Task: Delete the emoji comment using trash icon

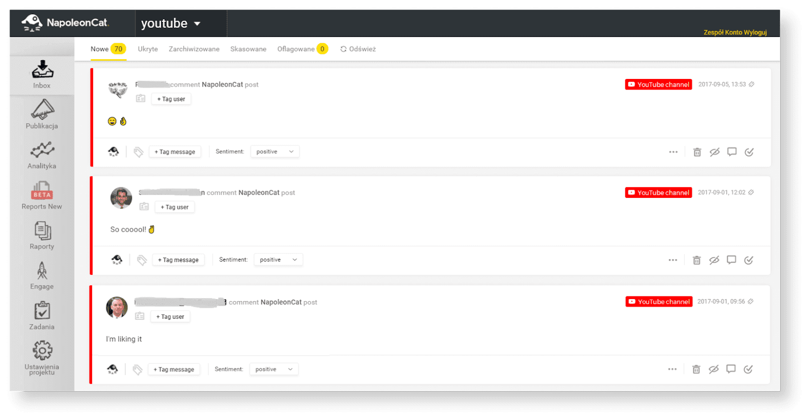Action: pos(697,152)
